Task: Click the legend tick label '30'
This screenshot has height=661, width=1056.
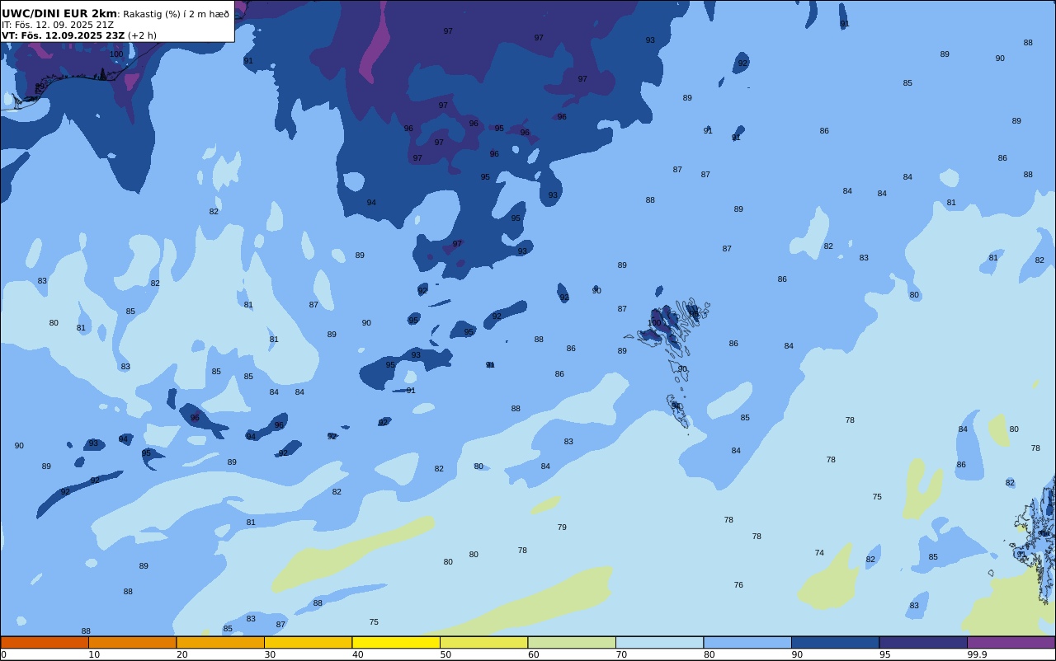Action: pyautogui.click(x=270, y=654)
